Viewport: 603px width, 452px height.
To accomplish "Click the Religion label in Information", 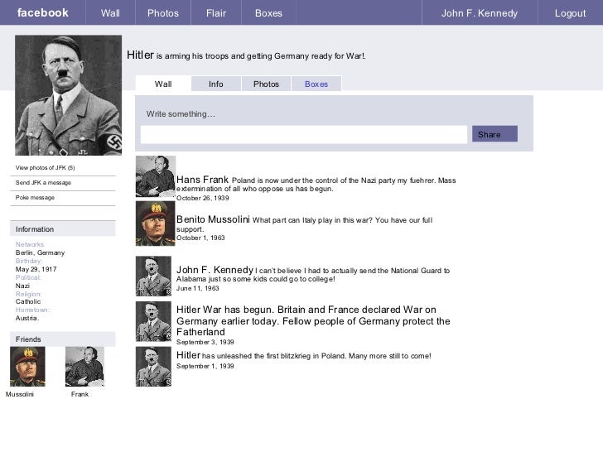I will click(x=28, y=294).
